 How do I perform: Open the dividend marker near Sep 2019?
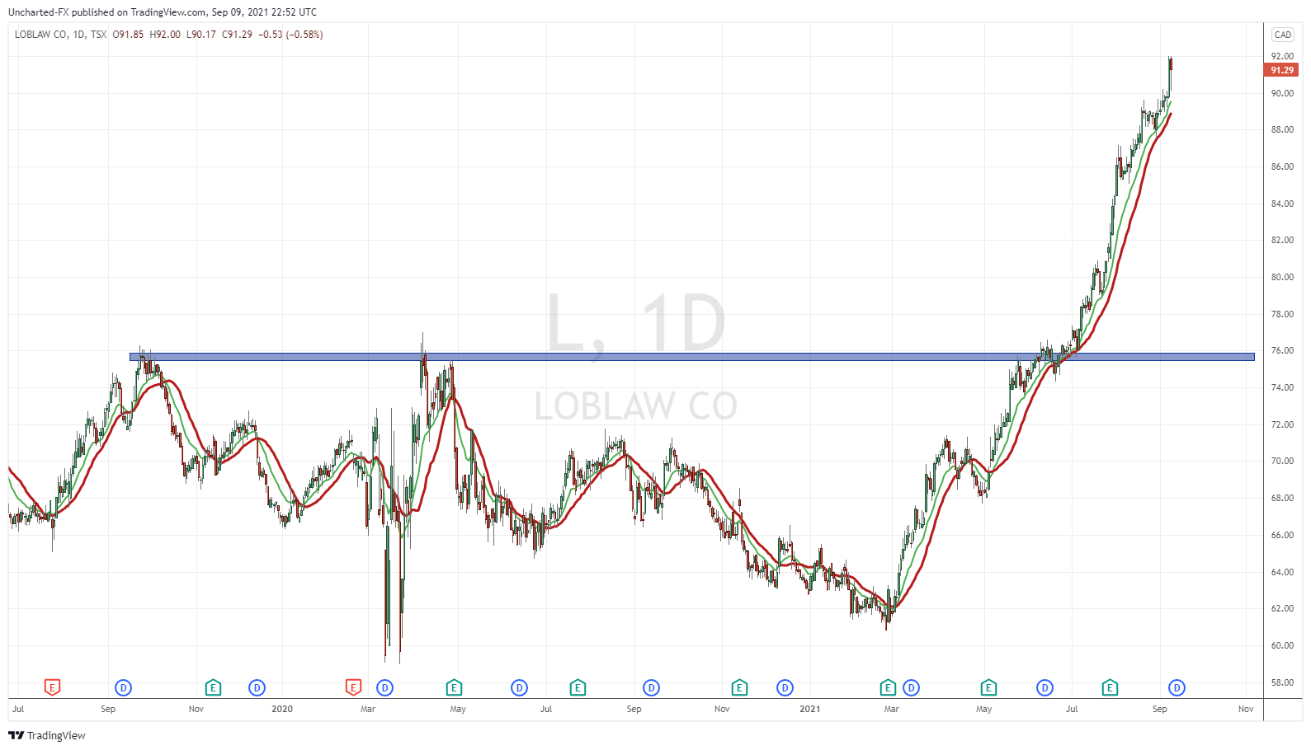tap(123, 687)
